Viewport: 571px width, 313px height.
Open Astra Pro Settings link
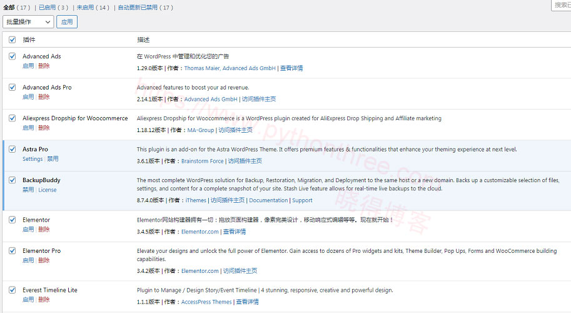33,159
